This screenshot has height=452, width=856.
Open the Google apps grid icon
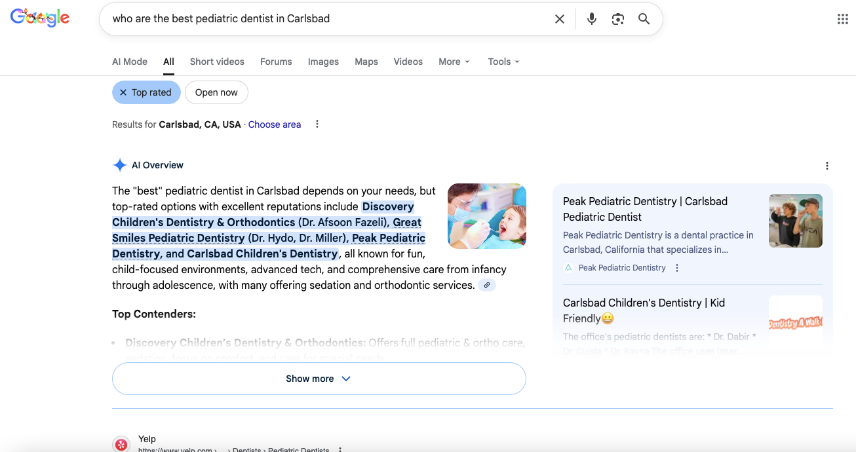coord(842,18)
